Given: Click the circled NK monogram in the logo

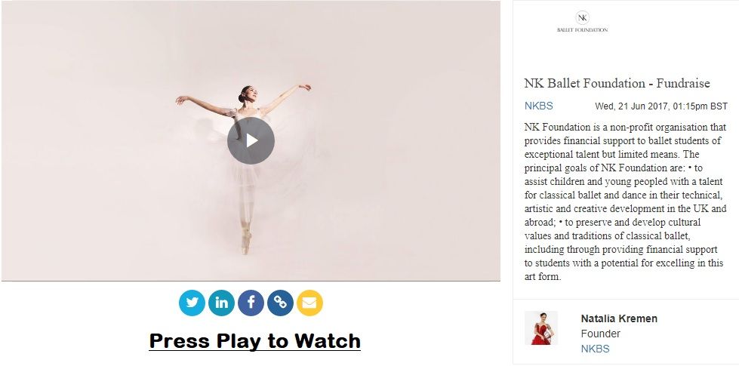Looking at the screenshot, I should 583,18.
